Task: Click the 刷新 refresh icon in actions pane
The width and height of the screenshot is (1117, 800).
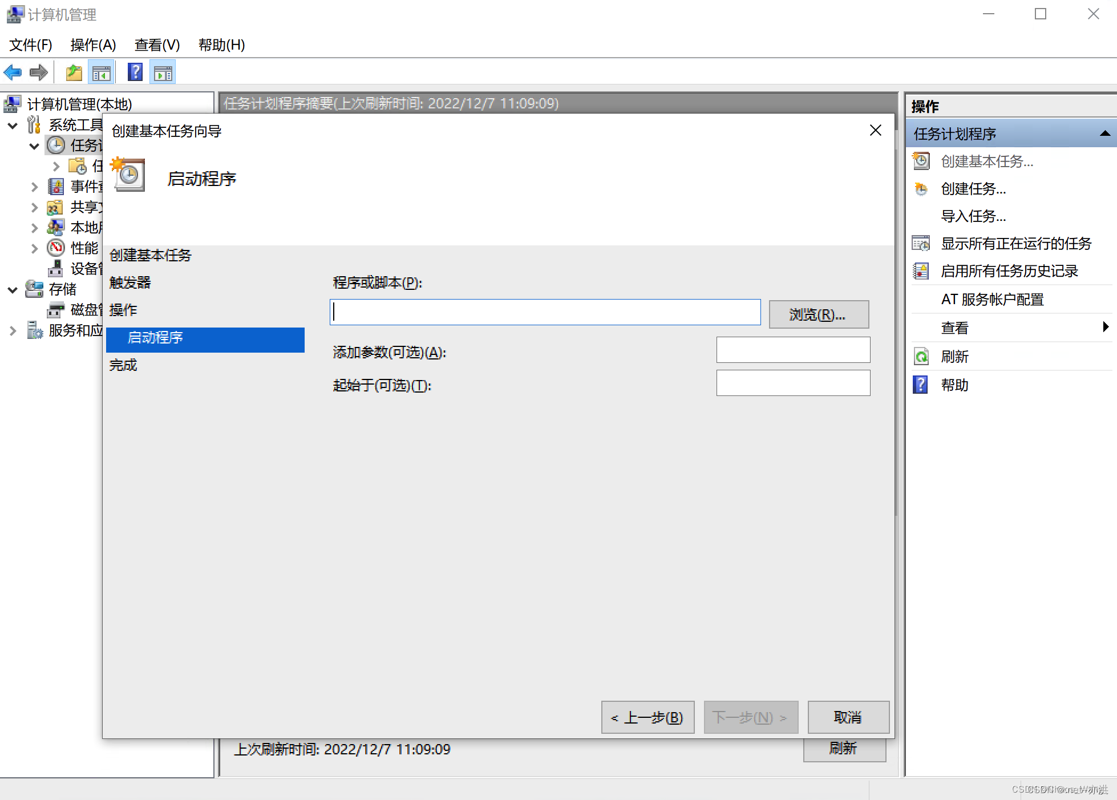Action: pos(921,357)
